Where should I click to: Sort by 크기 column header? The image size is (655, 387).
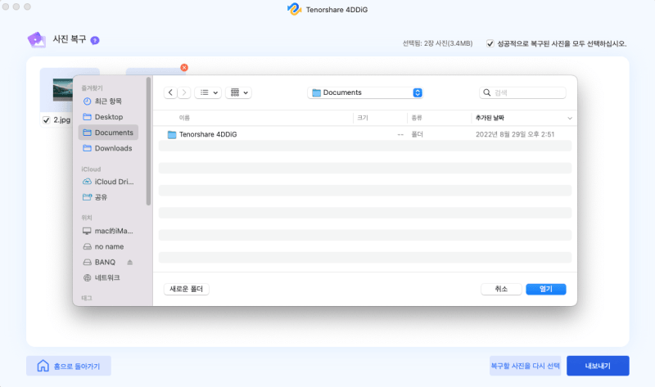click(x=363, y=118)
